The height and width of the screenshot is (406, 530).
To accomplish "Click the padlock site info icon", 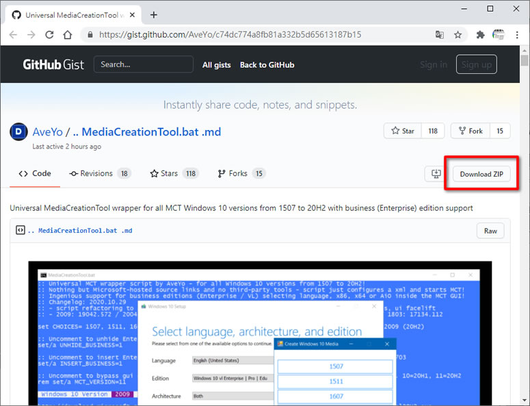I will 90,34.
